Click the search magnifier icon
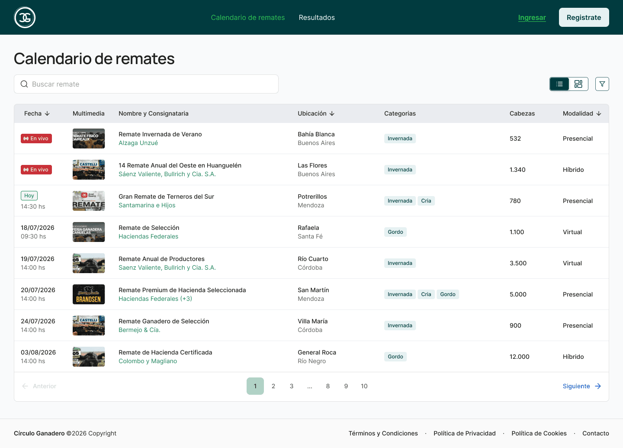 (x=24, y=84)
